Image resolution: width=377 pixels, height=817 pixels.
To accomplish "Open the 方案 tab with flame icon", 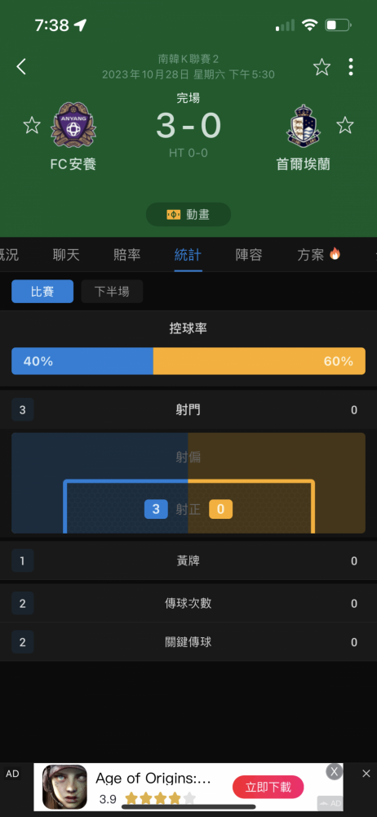I will click(x=319, y=255).
